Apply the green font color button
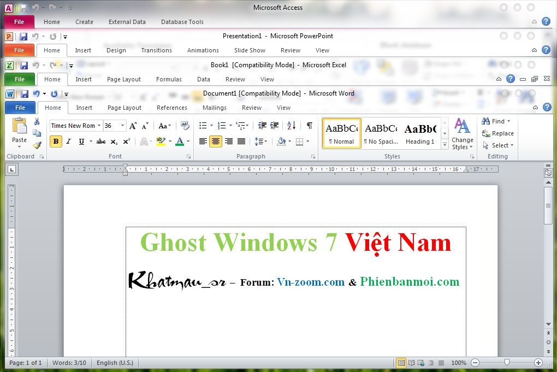This screenshot has height=372, width=557. click(x=180, y=141)
